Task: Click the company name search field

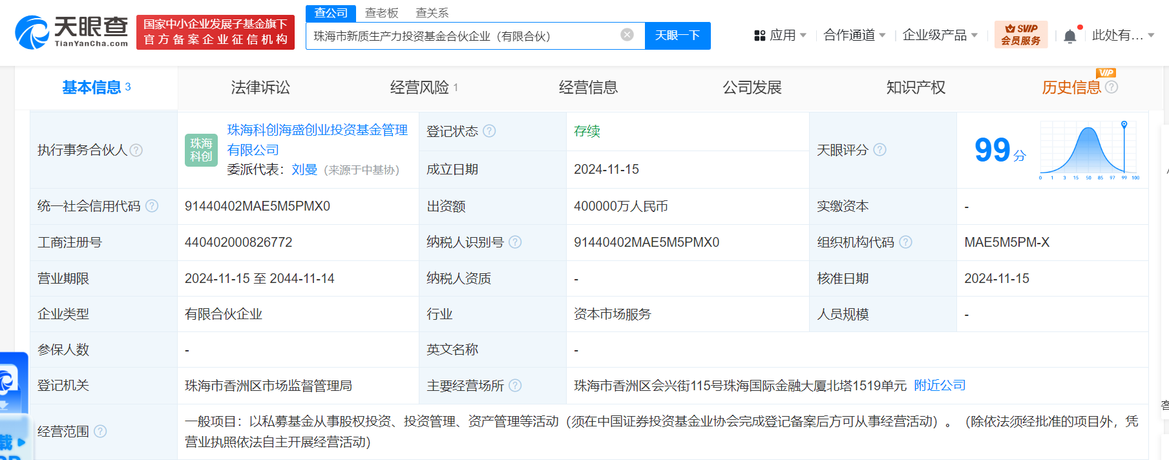Action: tap(462, 36)
